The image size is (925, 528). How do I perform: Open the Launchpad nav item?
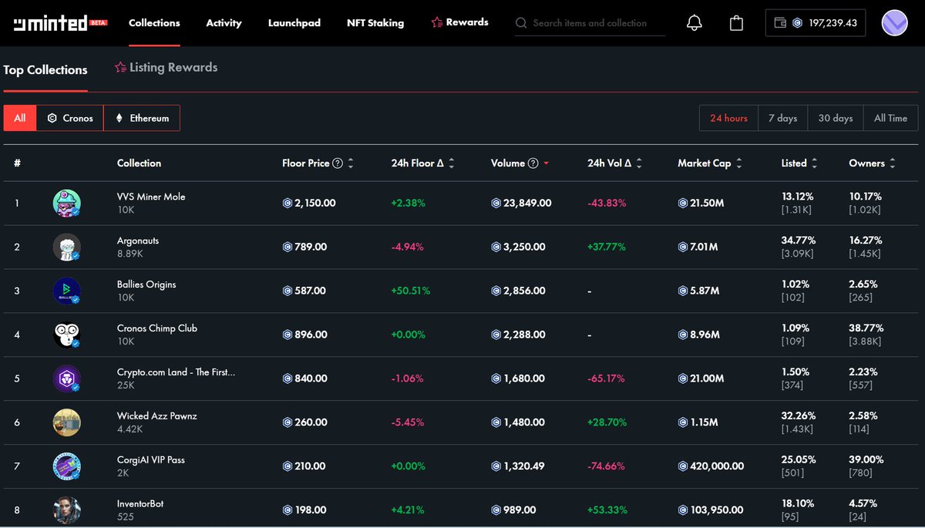[x=294, y=23]
